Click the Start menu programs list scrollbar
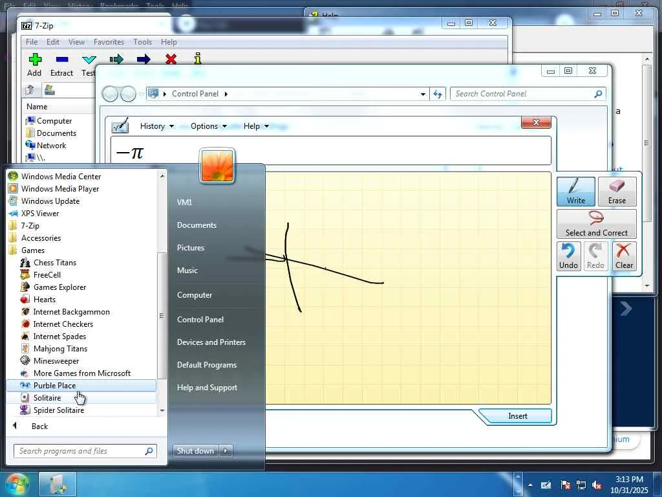Viewport: 662px width, 497px height. [x=161, y=315]
